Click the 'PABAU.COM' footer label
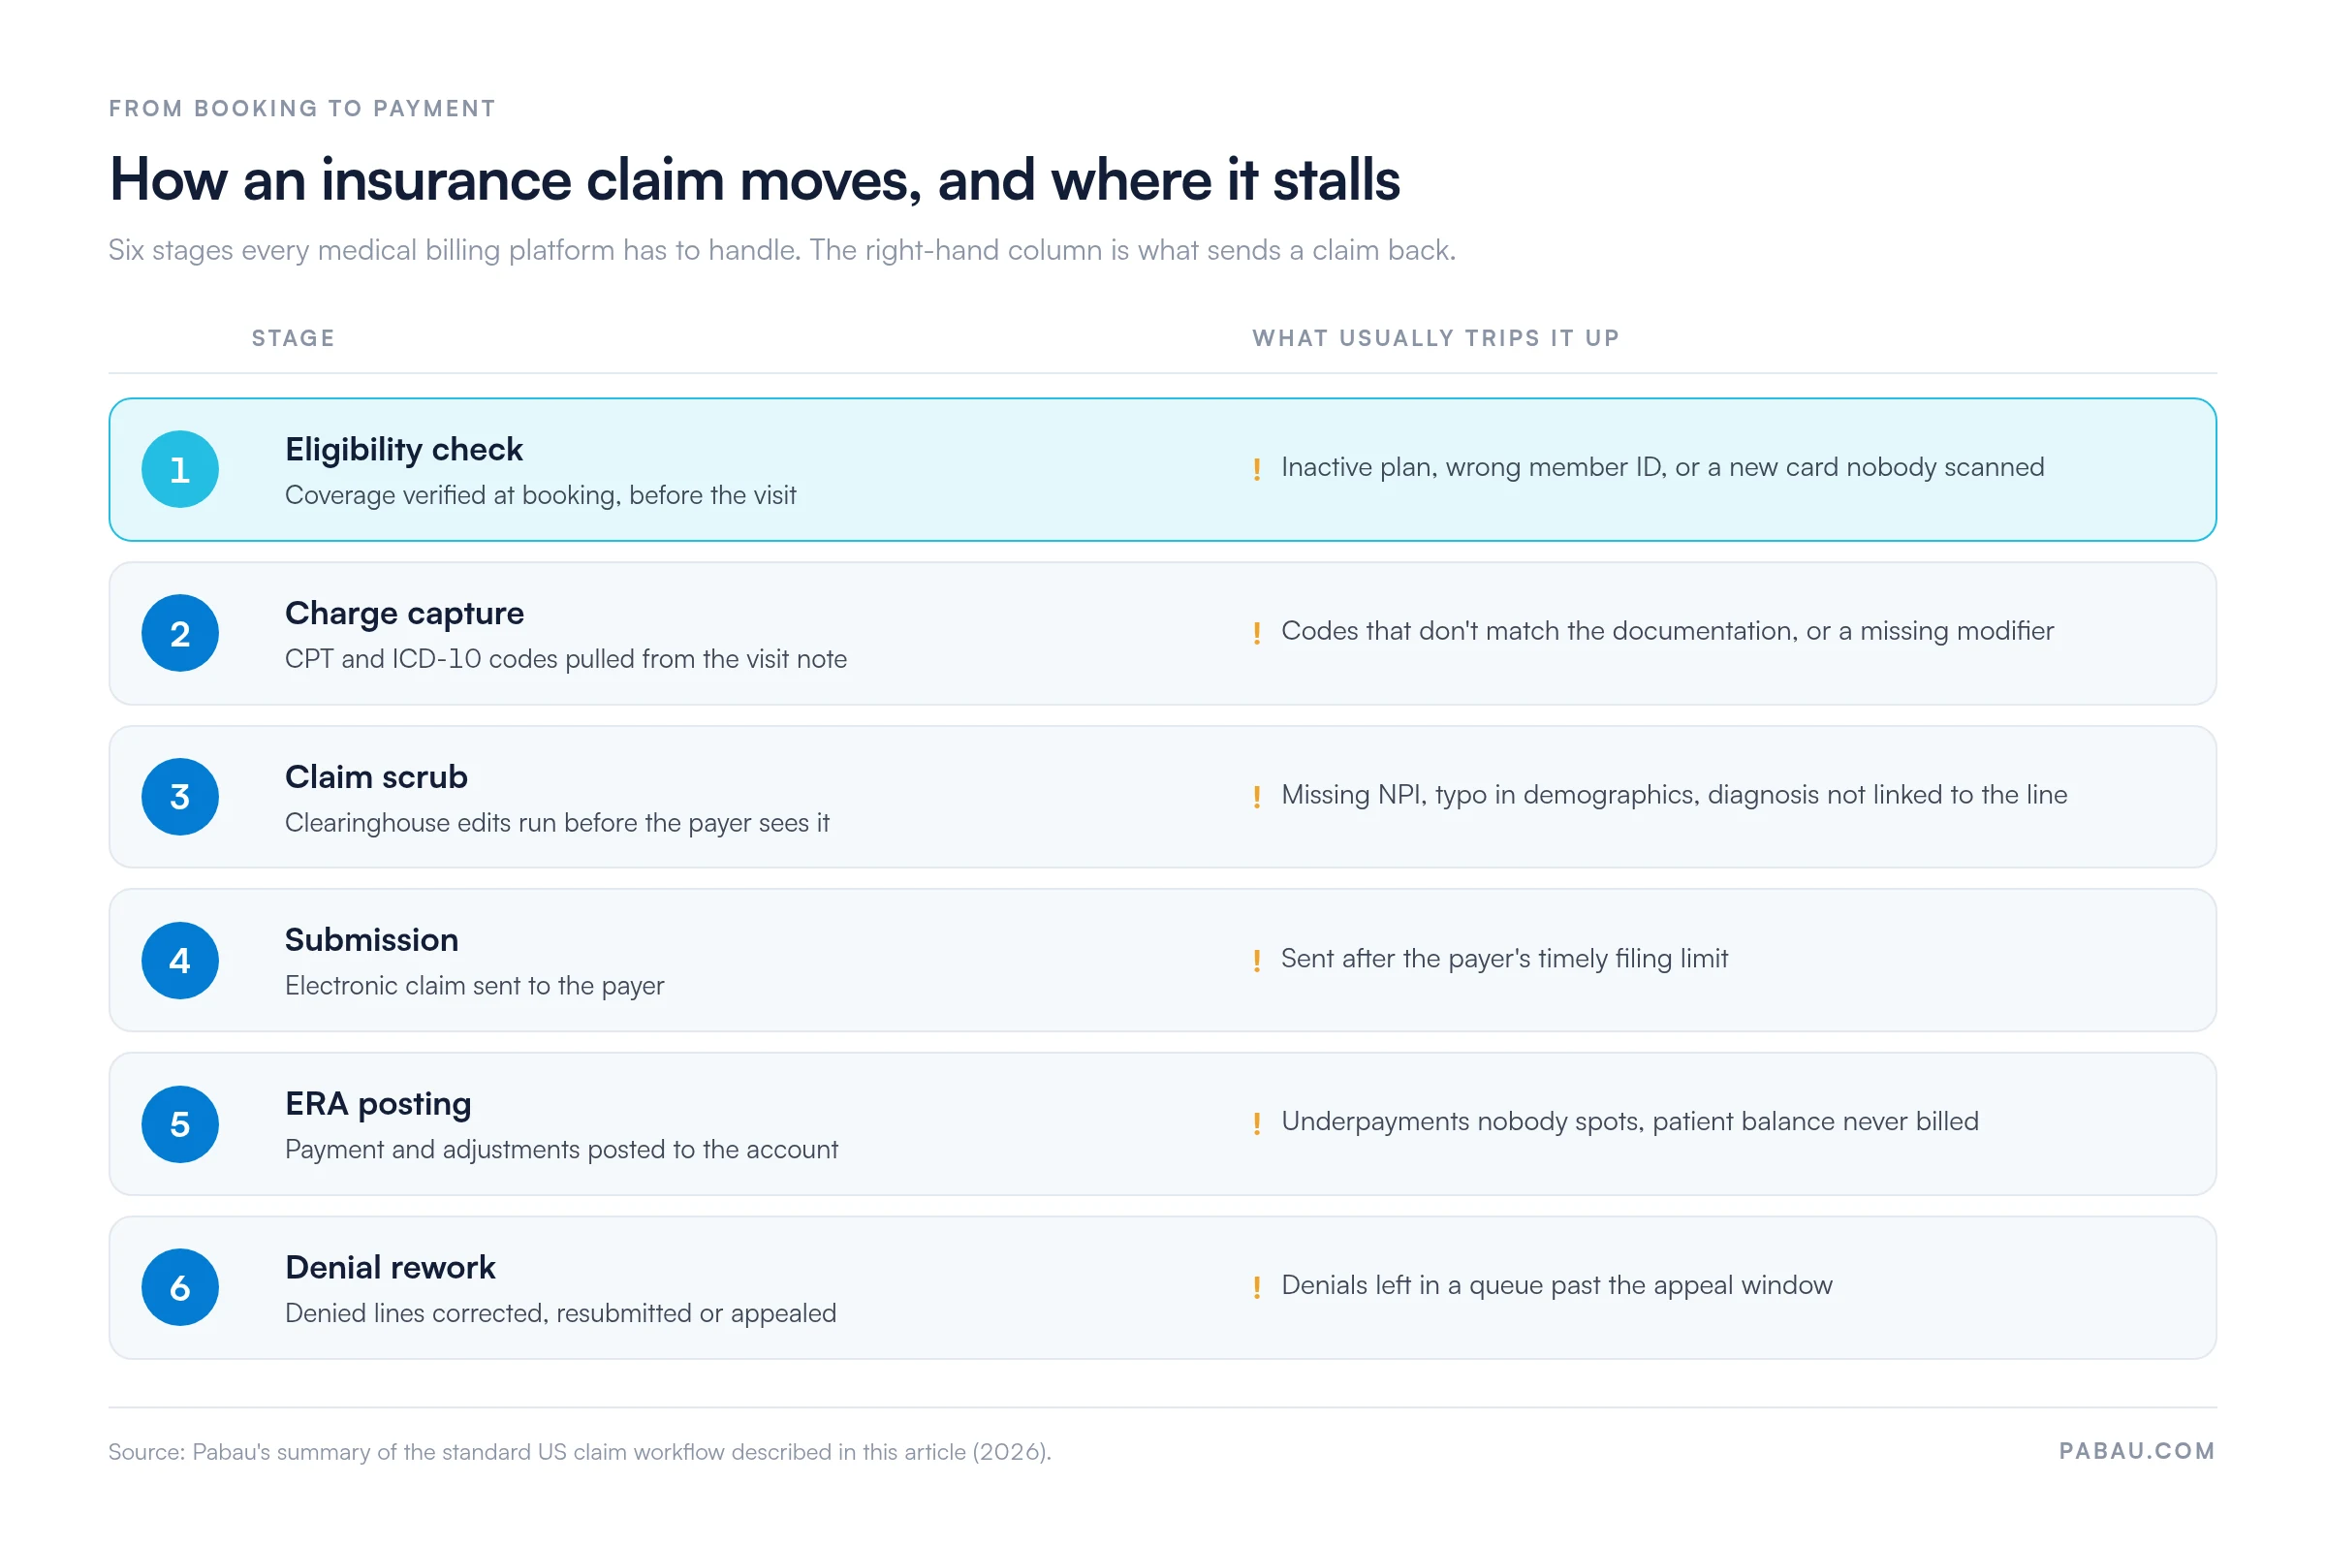 click(x=2137, y=1451)
